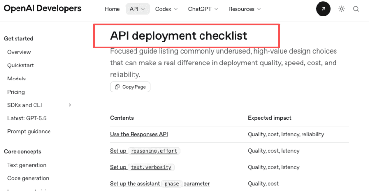Select Models in the sidebar

coord(17,79)
